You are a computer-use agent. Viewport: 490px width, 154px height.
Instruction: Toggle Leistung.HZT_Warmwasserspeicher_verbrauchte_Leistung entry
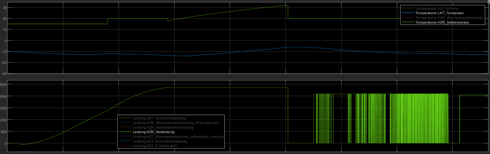[178, 137]
